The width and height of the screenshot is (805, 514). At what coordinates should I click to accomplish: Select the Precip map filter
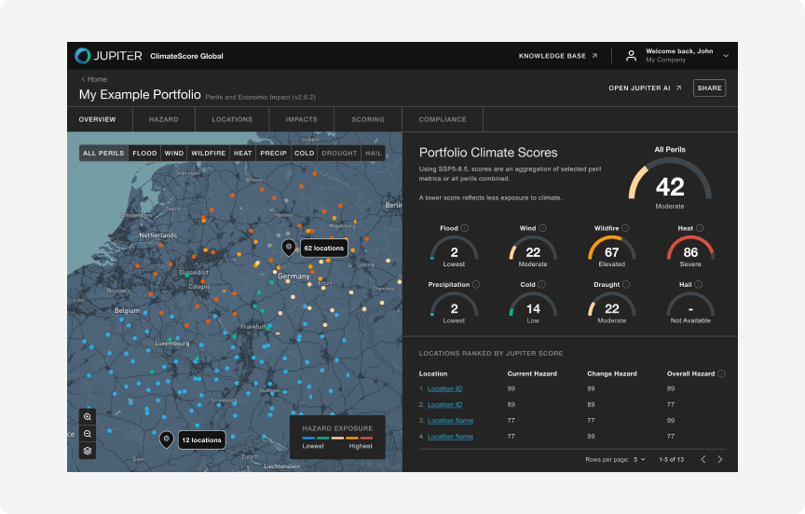273,153
